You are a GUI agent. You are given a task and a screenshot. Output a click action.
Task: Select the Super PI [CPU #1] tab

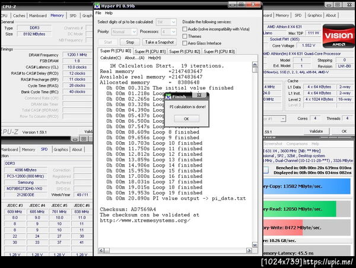[150, 52]
